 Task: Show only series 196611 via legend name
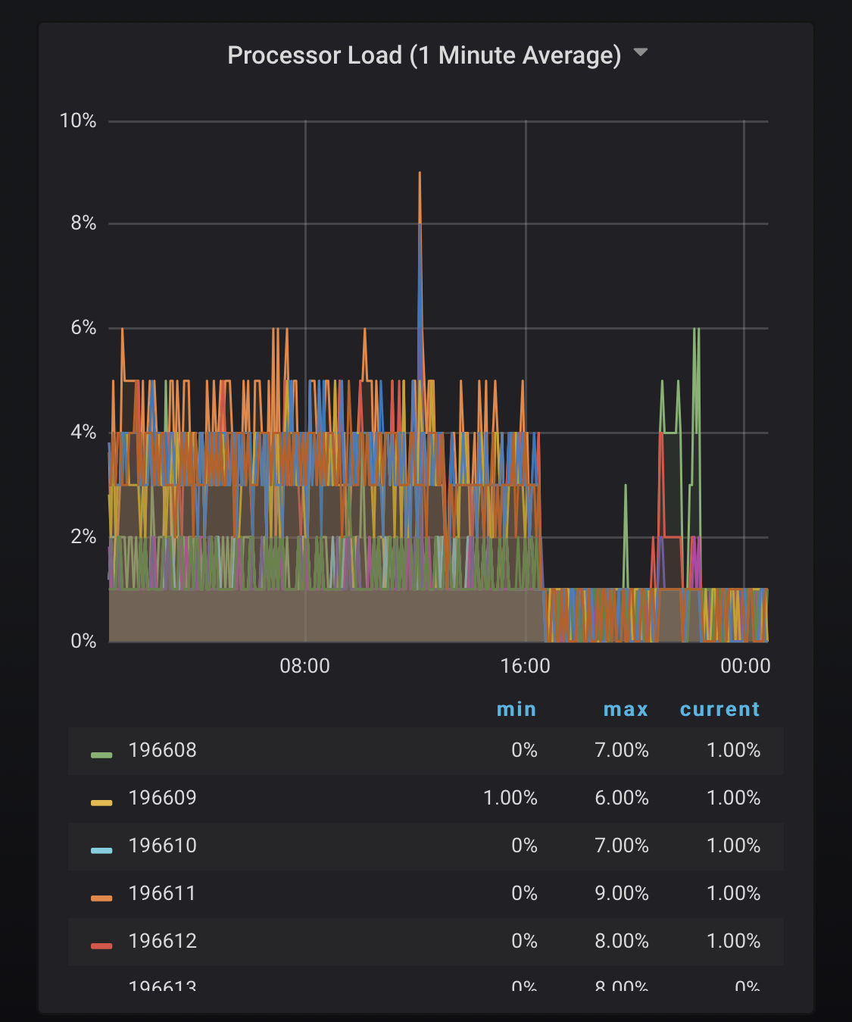tap(162, 893)
